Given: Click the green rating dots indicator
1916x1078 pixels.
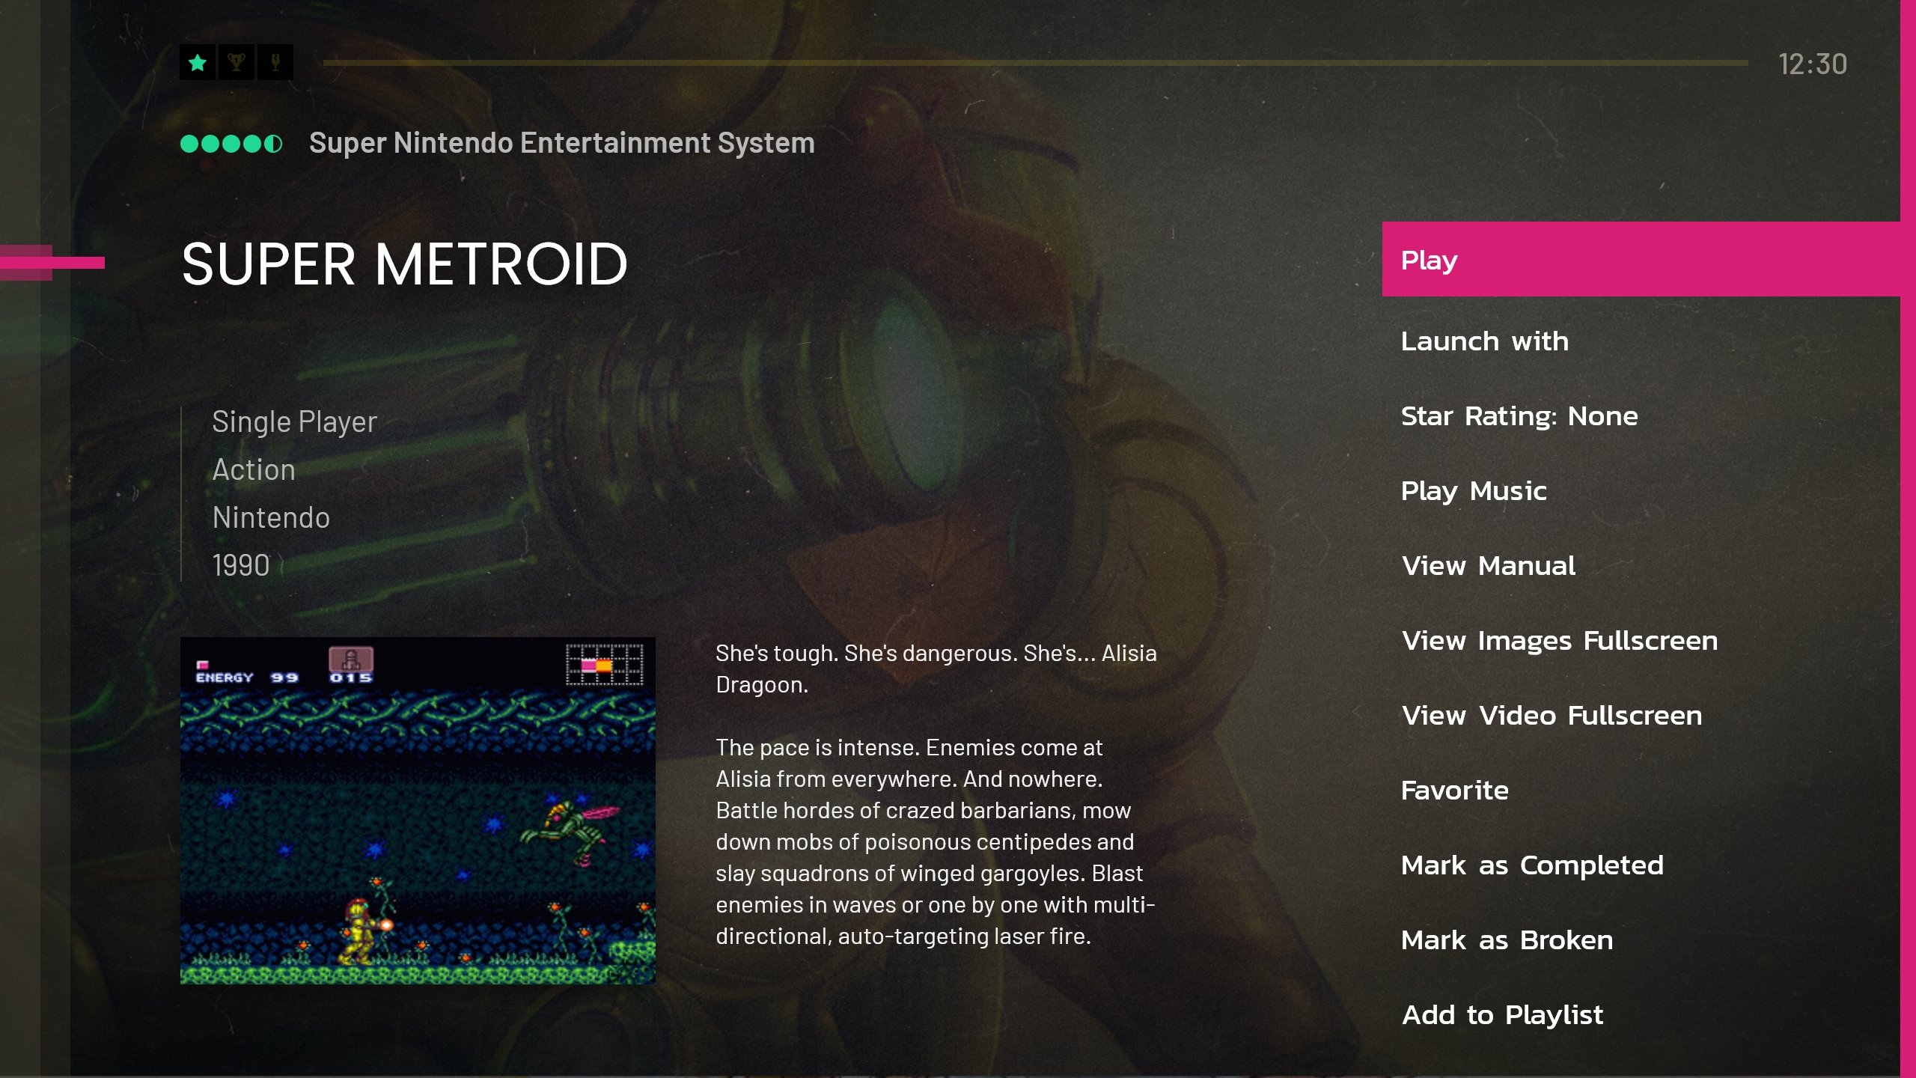Looking at the screenshot, I should (x=231, y=143).
